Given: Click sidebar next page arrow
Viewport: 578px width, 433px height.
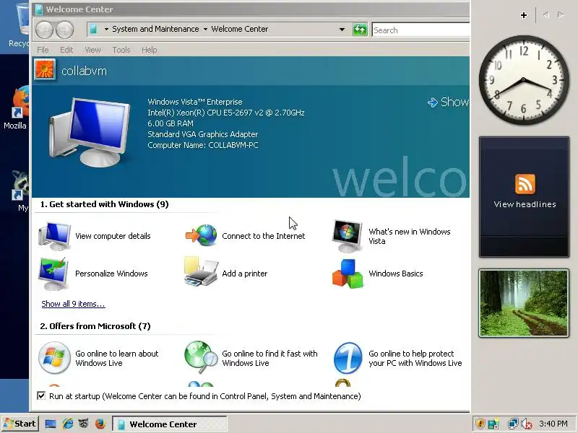Looking at the screenshot, I should [561, 15].
